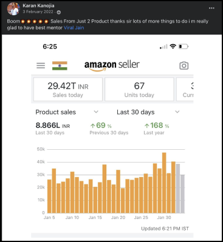Tap the amazon seller logo
Image resolution: width=223 pixels, height=242 pixels.
(112, 66)
